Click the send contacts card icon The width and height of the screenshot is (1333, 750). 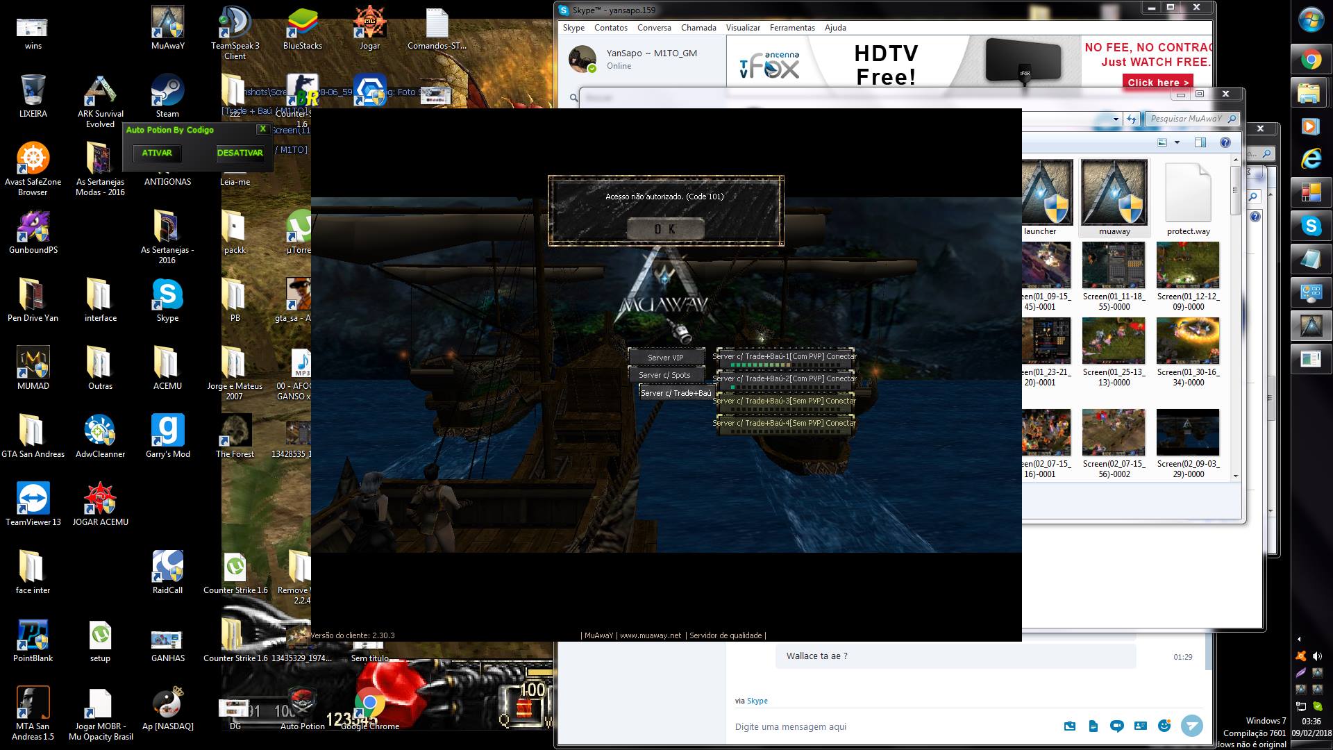tap(1141, 726)
